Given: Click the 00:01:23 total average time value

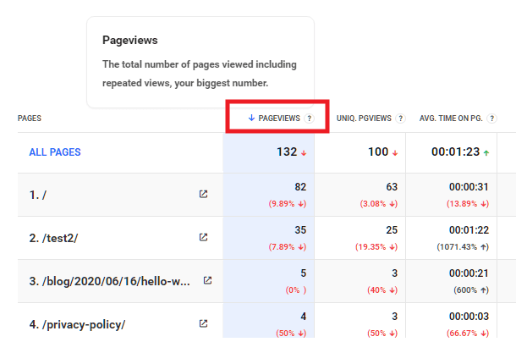Looking at the screenshot, I should pos(455,152).
